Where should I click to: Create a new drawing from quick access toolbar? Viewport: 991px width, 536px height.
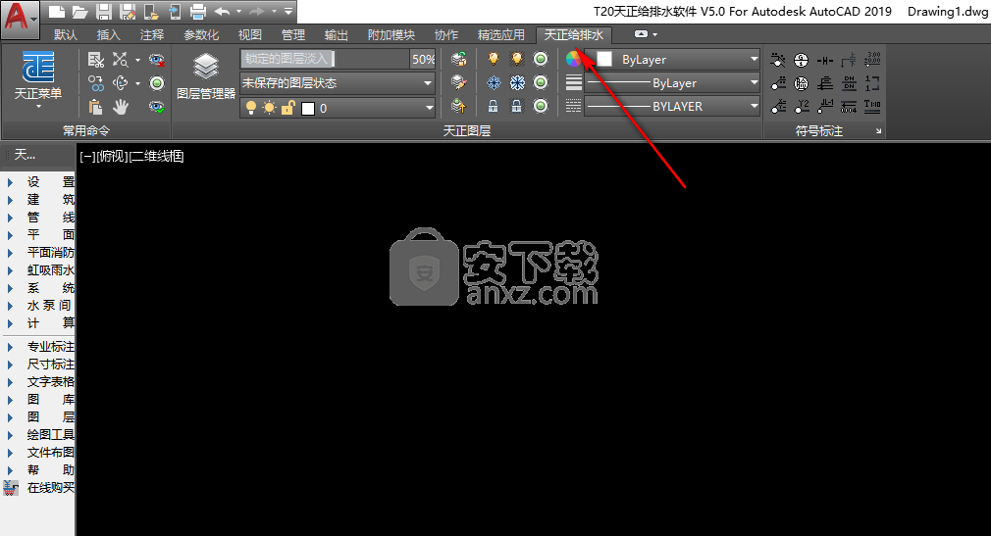point(56,11)
